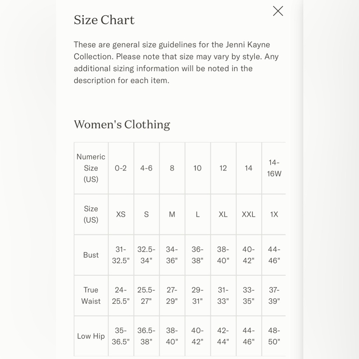
Task: Click the Size Chart heading
Action: pyautogui.click(x=104, y=20)
